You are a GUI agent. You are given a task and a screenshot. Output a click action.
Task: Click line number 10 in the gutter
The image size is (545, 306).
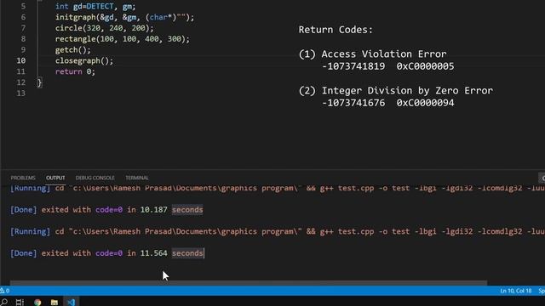[x=20, y=60]
